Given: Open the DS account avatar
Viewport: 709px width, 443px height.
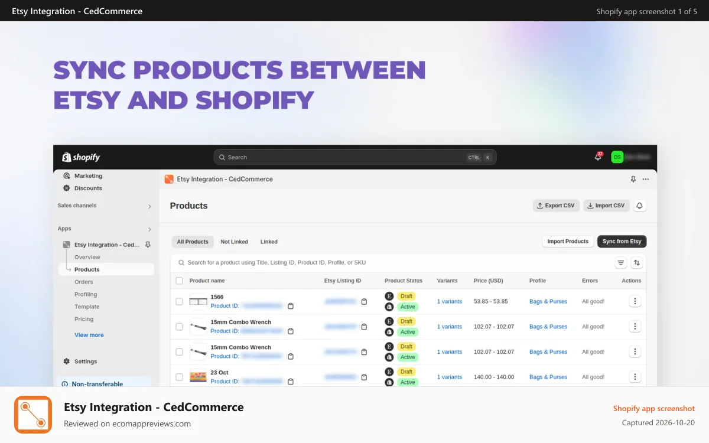Looking at the screenshot, I should coord(617,157).
